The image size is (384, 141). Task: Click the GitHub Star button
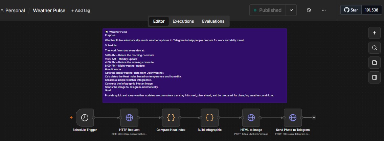point(351,10)
